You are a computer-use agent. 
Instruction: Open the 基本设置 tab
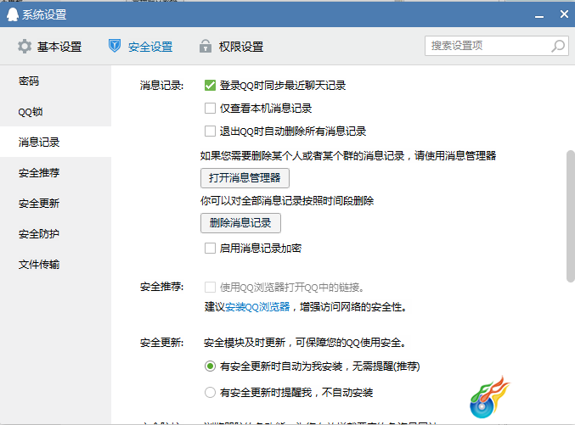pos(50,47)
